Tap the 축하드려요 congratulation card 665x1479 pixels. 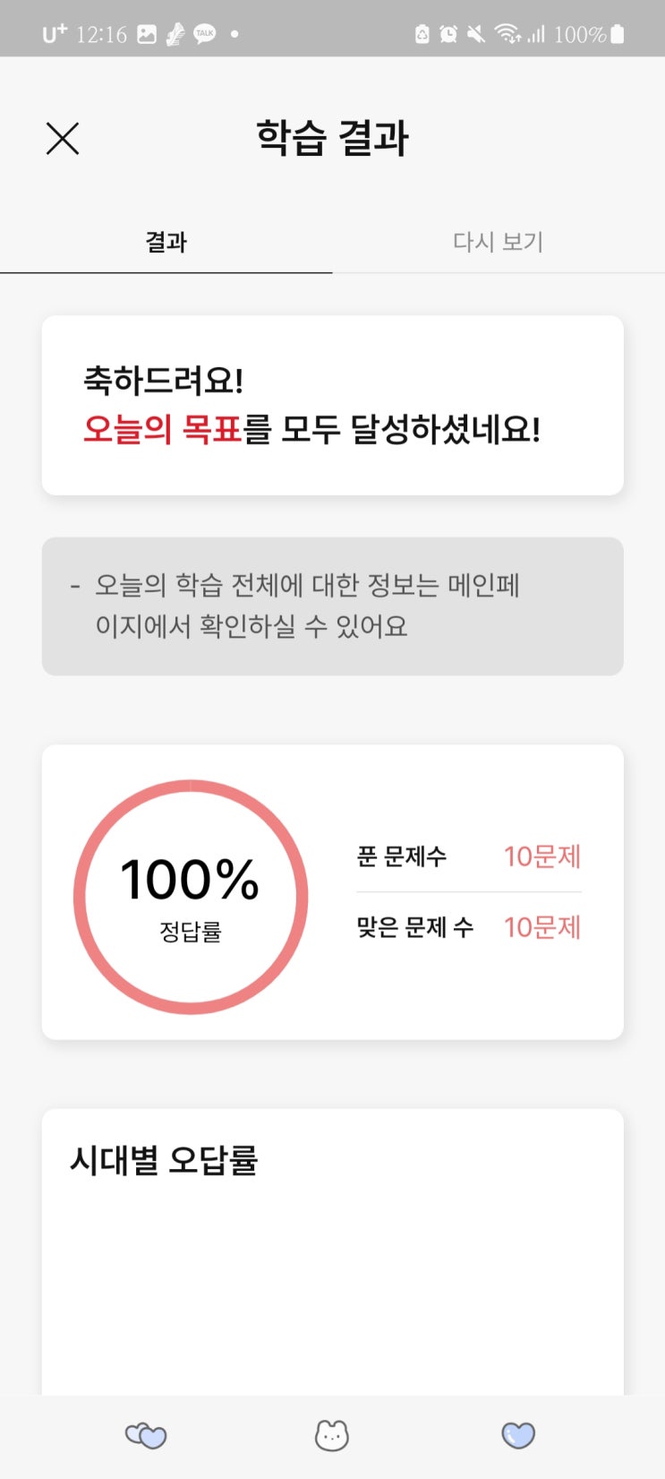coord(332,405)
